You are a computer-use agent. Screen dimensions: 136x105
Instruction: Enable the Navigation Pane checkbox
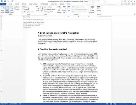(x=23, y=12)
